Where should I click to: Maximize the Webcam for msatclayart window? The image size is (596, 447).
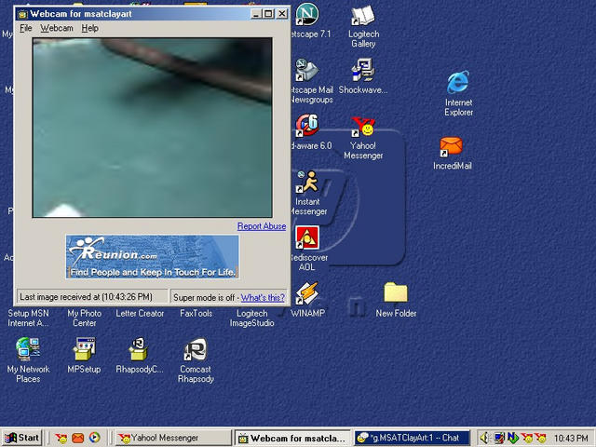tap(268, 14)
